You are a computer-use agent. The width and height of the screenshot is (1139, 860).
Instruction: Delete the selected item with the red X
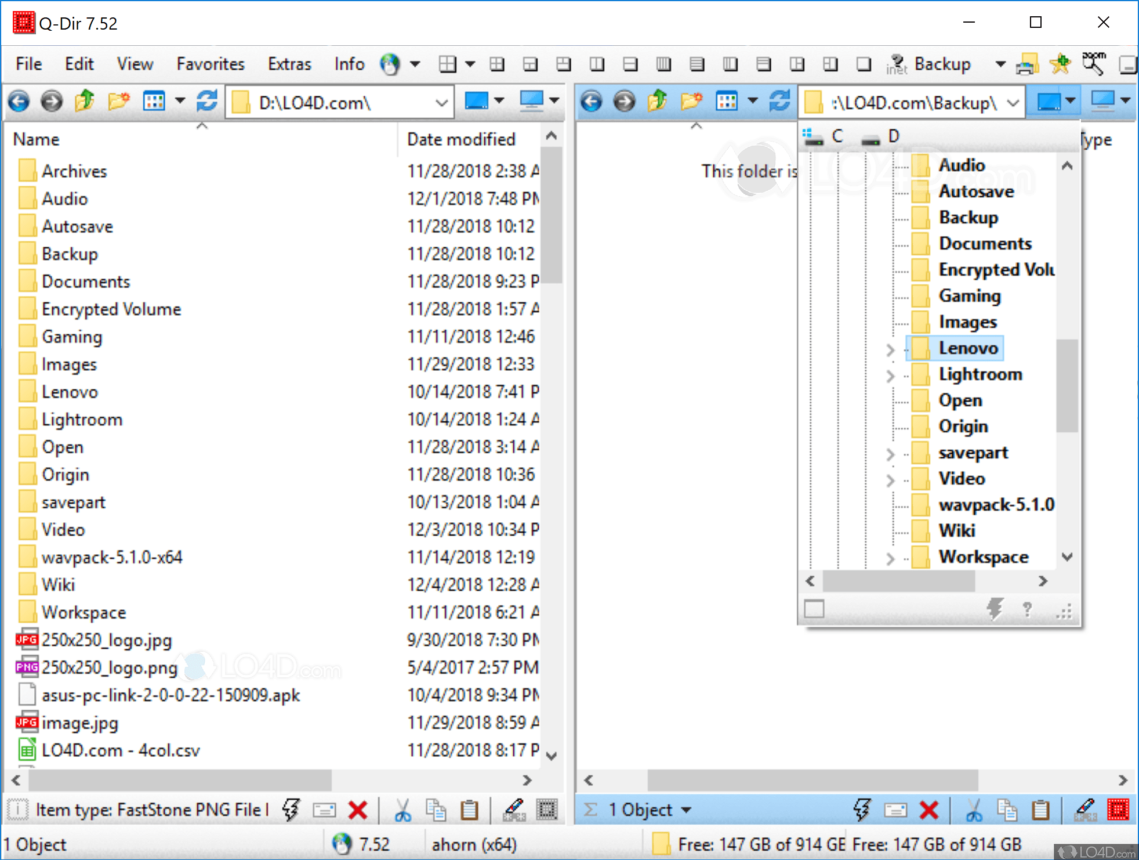(358, 809)
